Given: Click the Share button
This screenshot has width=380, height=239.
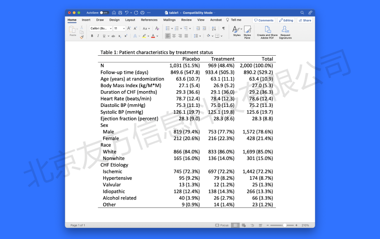Looking at the screenshot, I should click(x=305, y=20).
